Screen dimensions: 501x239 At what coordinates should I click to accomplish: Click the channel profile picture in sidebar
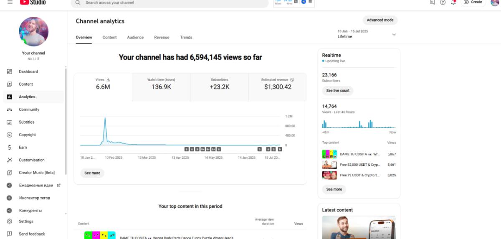34,31
